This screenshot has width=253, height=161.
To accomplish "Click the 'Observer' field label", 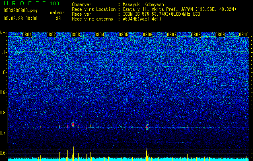I will (82, 4).
